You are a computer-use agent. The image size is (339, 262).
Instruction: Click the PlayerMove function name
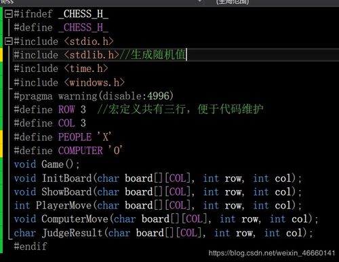tap(64, 206)
